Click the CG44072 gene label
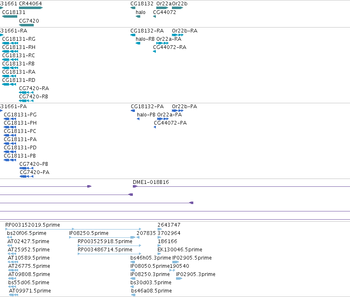Screen dimensions: 350x297 click(x=165, y=12)
